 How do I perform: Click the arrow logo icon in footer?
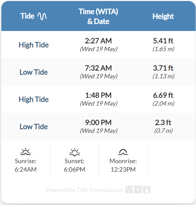138,189
